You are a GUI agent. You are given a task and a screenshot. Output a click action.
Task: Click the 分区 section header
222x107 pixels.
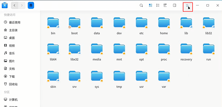coord(7,92)
